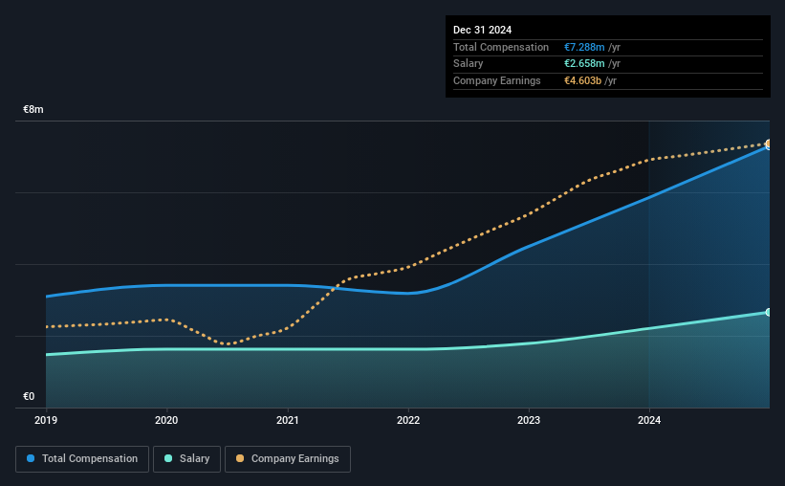
Task: Click the 2023 x-axis label
Action: (x=529, y=420)
